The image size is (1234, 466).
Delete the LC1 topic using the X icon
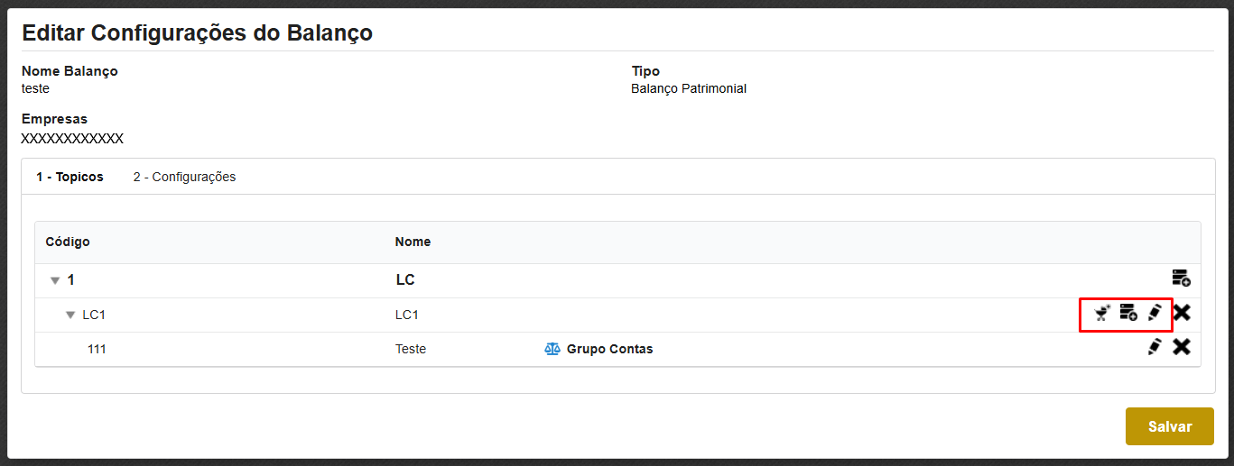point(1182,313)
